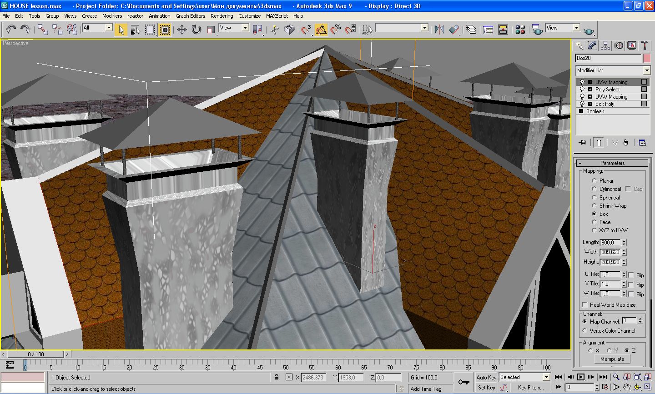This screenshot has height=394, width=655.
Task: Click the Length value field 800,0
Action: click(610, 243)
